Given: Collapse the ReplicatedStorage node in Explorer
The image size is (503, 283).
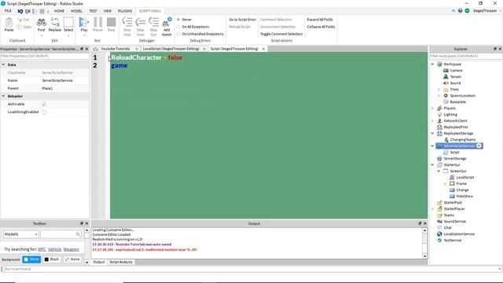Looking at the screenshot, I should coord(432,134).
